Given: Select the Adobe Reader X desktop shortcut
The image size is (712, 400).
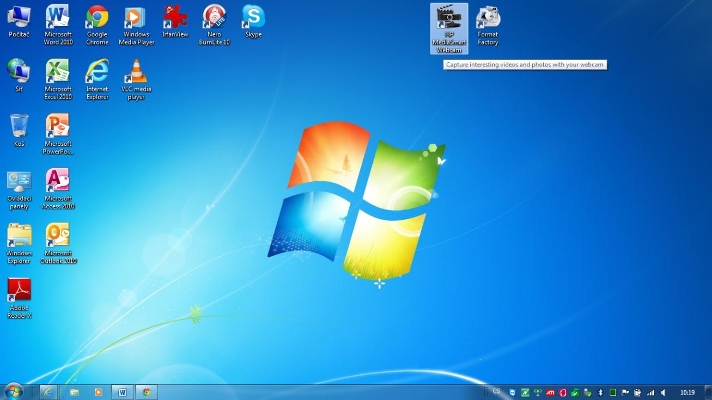Looking at the screenshot, I should 19,299.
